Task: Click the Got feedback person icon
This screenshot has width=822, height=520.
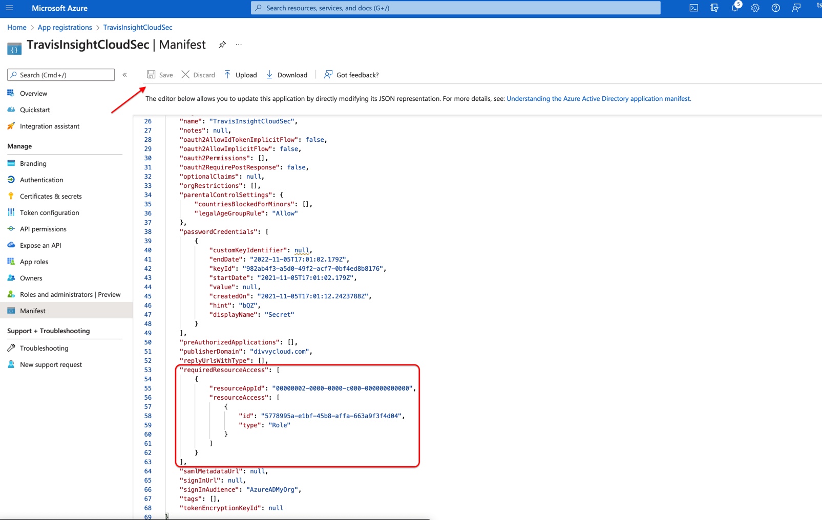Action: 328,75
